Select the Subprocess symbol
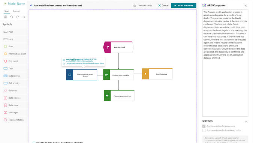This screenshot has height=143, width=253. [15, 76]
